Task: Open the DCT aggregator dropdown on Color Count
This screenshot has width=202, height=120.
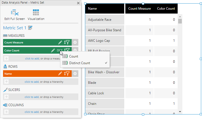Action: (59, 51)
